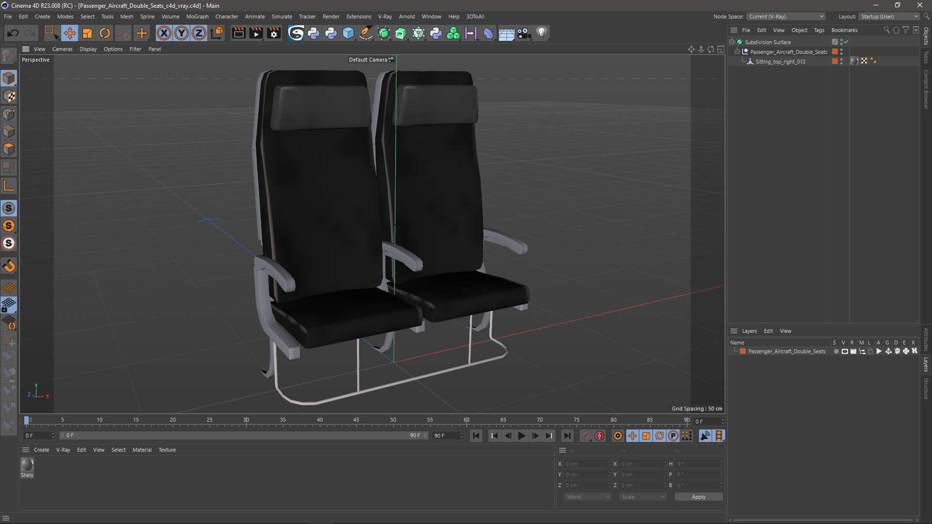
Task: Open the V-Ray menu
Action: (385, 16)
